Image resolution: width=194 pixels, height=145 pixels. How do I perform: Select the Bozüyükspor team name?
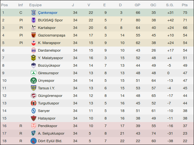coord(49,65)
